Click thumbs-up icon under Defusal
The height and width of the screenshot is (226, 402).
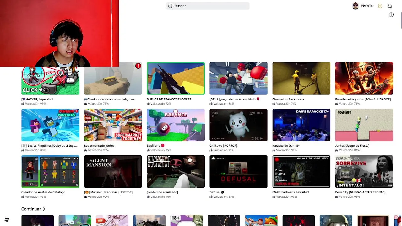click(x=211, y=197)
